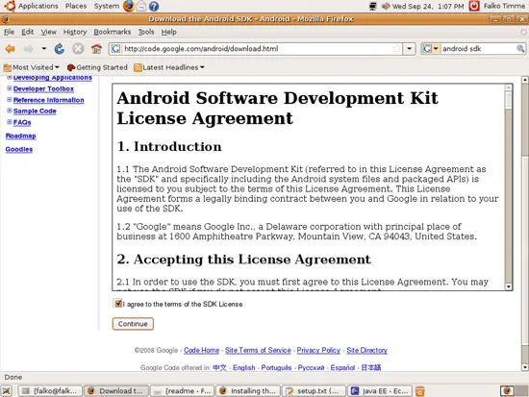Image resolution: width=529 pixels, height=397 pixels.
Task: Open the Code Home footer link
Action: point(201,350)
